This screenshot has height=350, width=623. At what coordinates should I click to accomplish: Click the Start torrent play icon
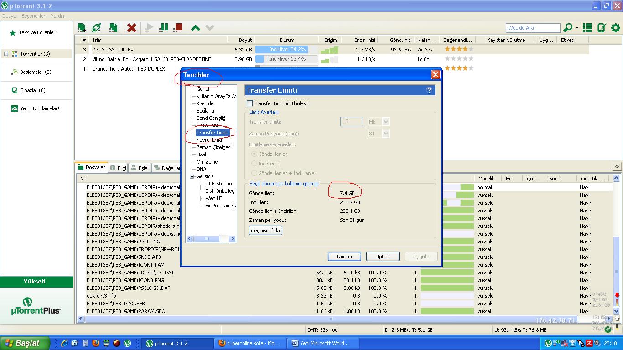tap(149, 28)
